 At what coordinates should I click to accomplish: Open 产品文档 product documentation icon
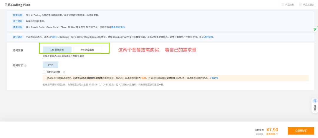[x=283, y=4]
